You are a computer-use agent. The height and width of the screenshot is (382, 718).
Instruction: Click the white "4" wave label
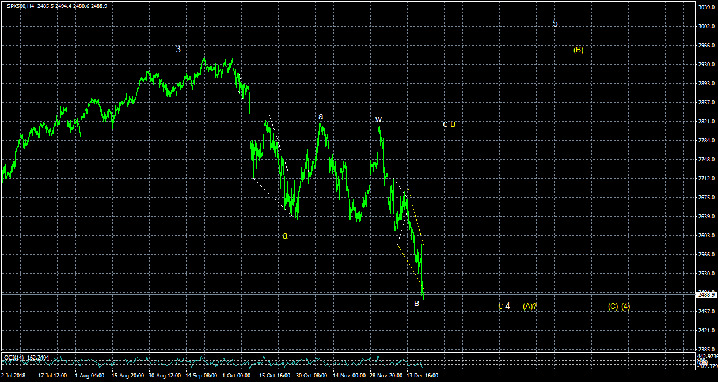click(x=507, y=306)
